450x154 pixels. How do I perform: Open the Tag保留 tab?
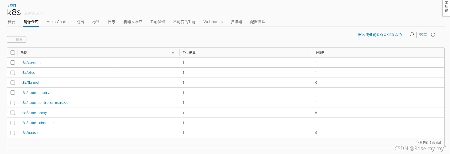click(158, 22)
